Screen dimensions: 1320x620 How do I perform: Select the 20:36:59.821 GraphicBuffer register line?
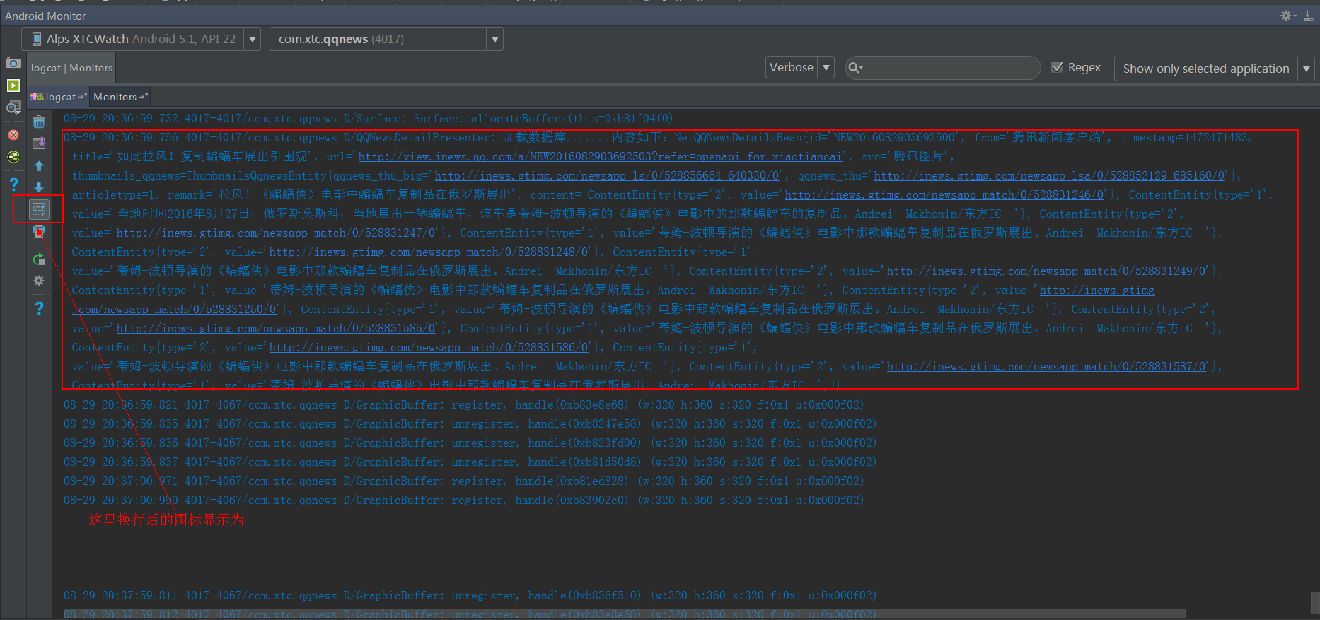pos(463,405)
